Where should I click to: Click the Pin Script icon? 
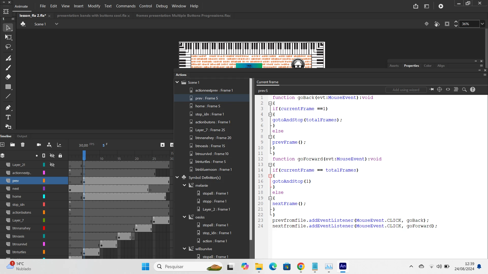[x=431, y=90]
